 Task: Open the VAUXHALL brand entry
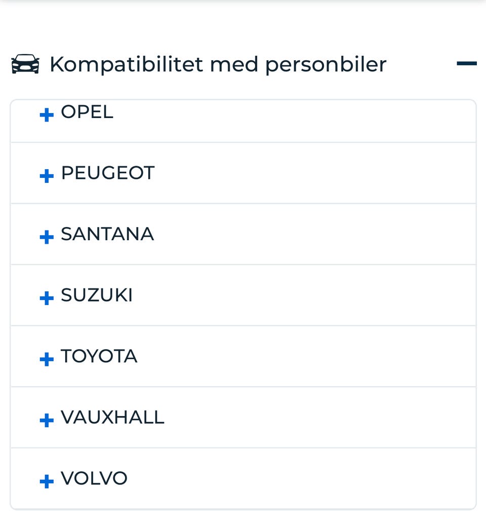pos(112,417)
